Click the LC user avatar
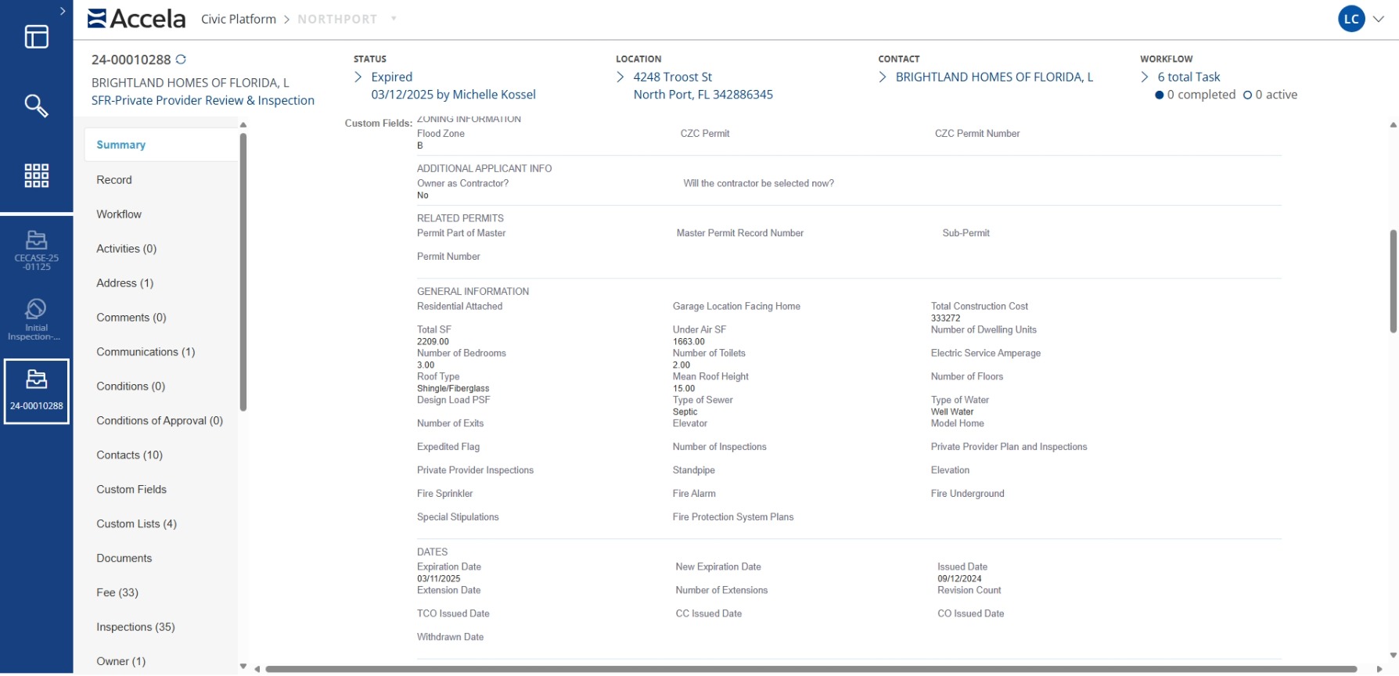Viewport: 1399px width, 676px height. (x=1351, y=20)
